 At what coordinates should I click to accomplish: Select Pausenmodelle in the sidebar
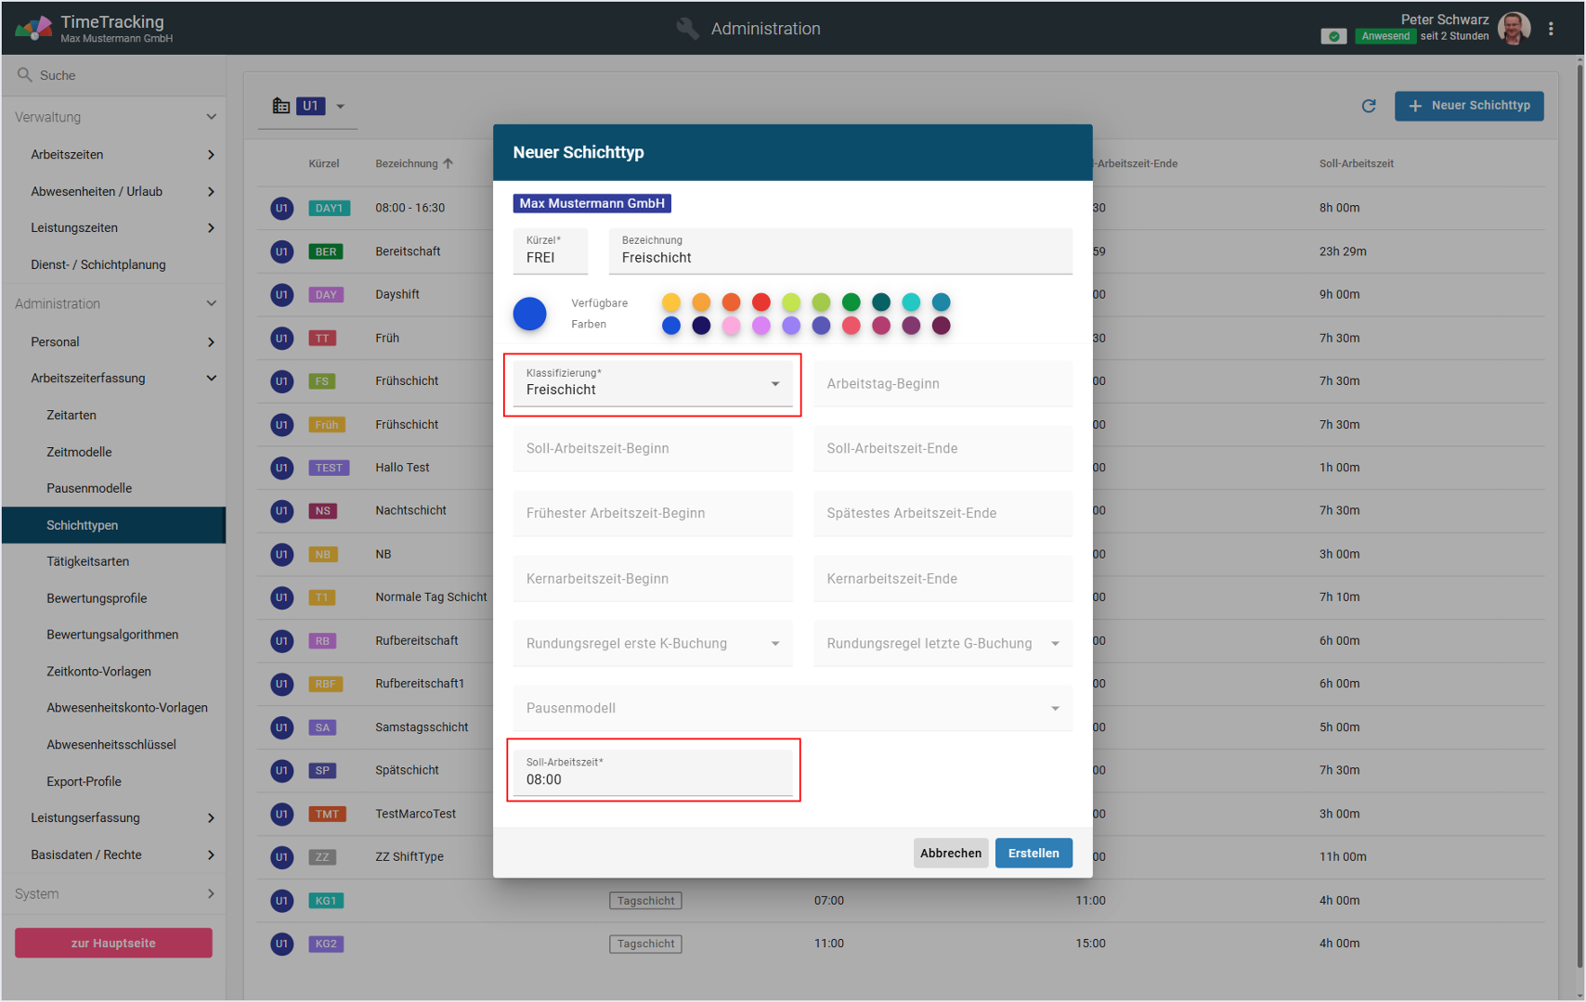[89, 488]
